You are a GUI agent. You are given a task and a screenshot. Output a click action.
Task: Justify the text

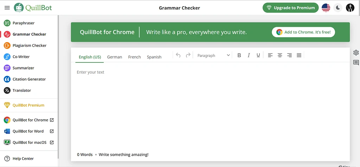299,55
